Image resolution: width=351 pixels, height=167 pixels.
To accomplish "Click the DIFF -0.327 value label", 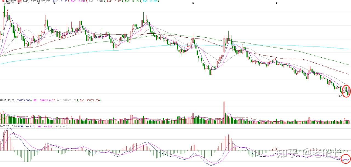I will point(28,127).
